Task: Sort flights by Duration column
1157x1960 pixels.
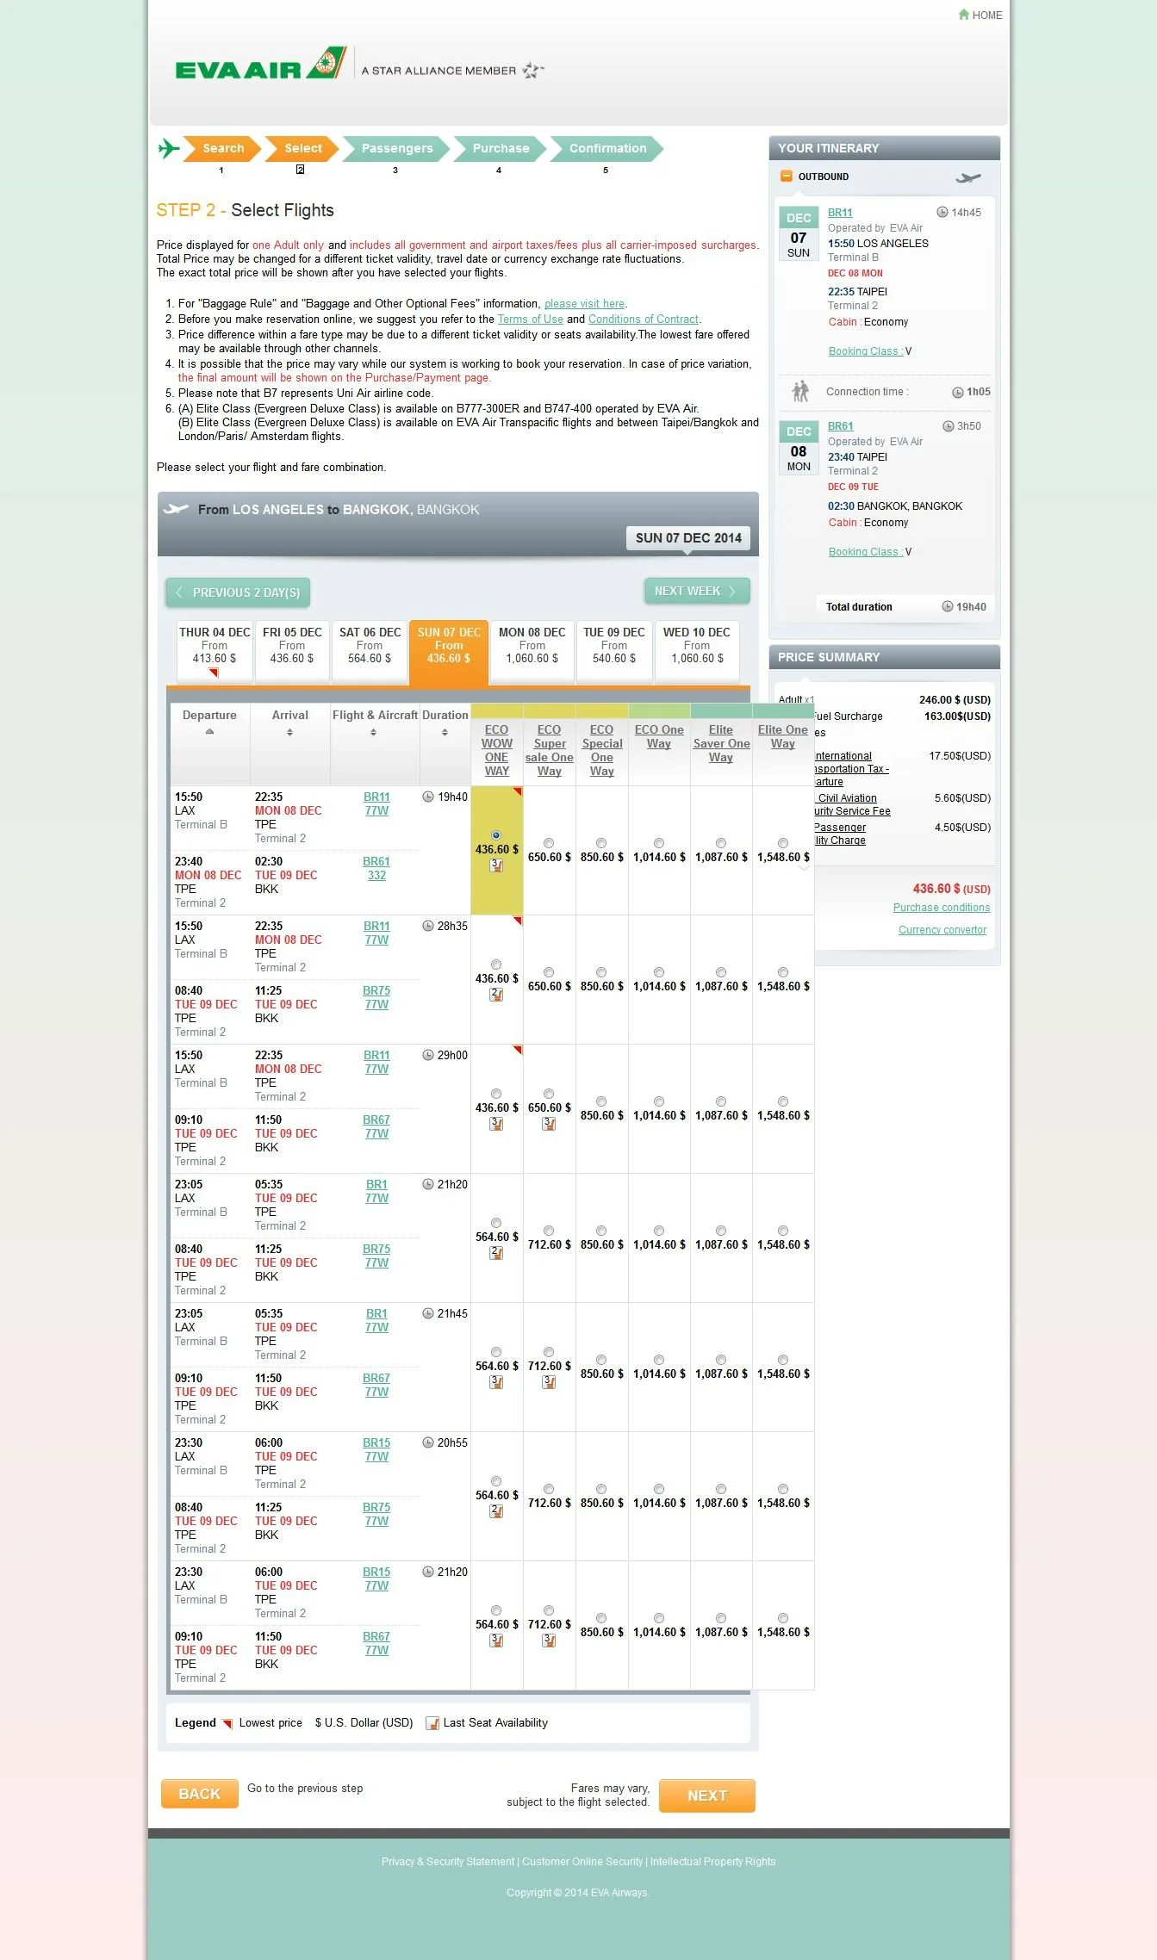Action: (x=445, y=733)
